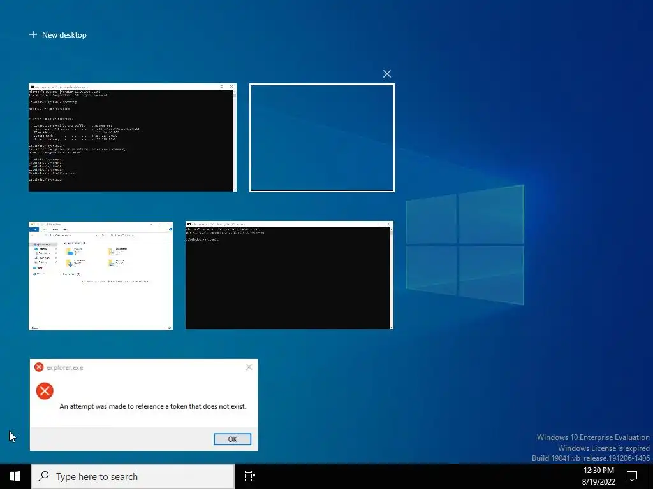Image resolution: width=653 pixels, height=489 pixels.
Task: Click OK in the explorer.exe error dialog
Action: (x=232, y=439)
